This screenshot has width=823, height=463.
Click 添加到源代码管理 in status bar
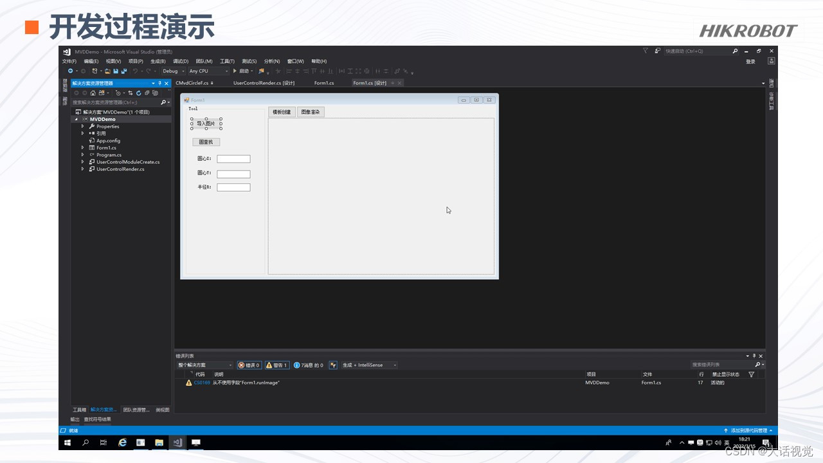pos(749,430)
